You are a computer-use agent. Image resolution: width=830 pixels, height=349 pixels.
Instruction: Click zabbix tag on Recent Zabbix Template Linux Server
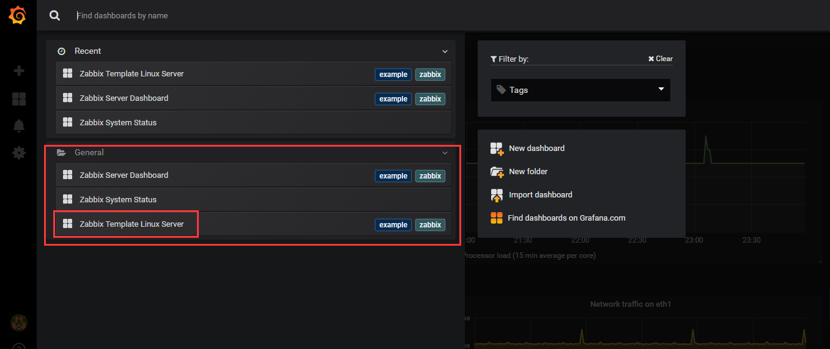(x=431, y=75)
